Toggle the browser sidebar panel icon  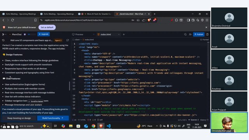coord(188,20)
